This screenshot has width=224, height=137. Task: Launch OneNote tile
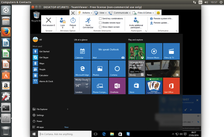coord(117,86)
